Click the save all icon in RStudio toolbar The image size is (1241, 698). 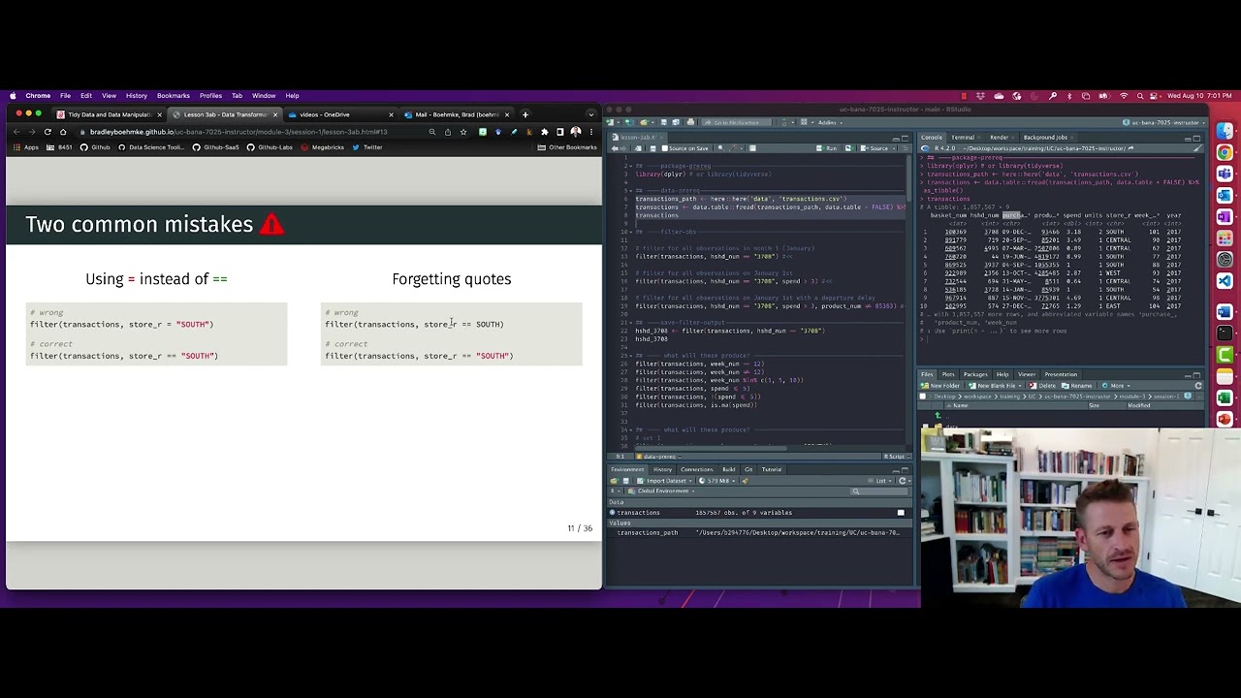click(x=676, y=122)
